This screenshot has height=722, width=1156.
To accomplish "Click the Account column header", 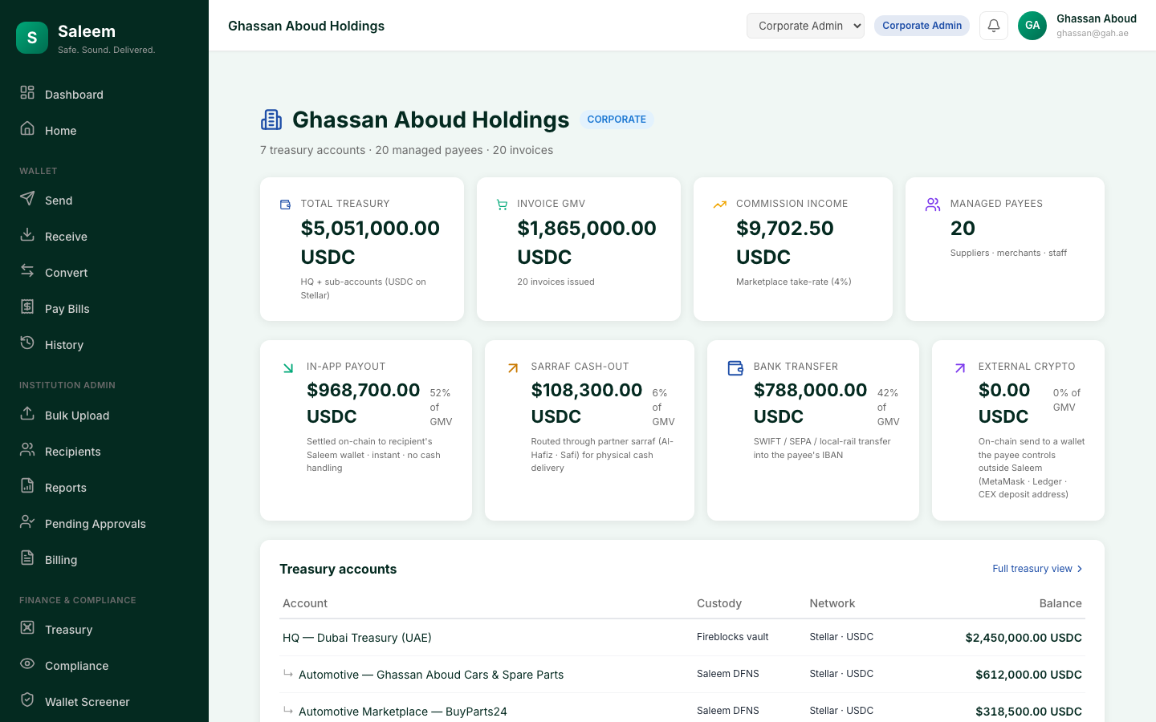I will 305,603.
